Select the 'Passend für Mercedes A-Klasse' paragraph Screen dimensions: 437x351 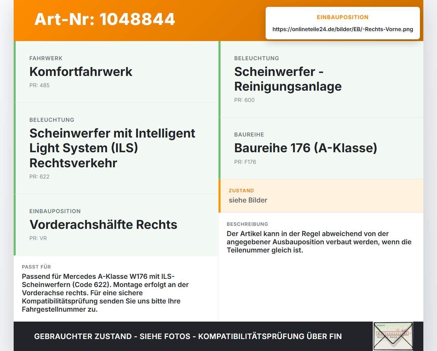[105, 293]
